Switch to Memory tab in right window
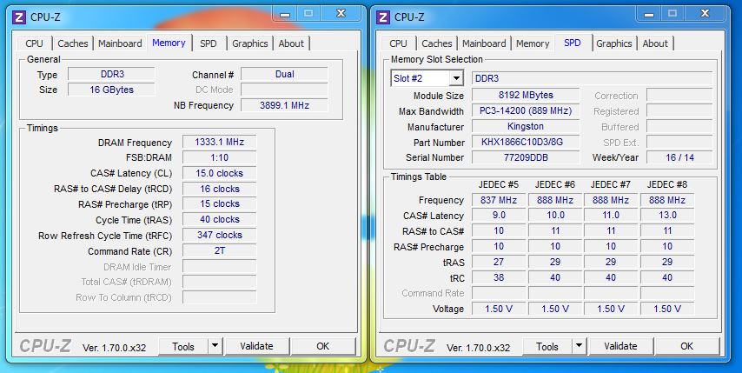Screen dimensions: 742x373 (533, 43)
